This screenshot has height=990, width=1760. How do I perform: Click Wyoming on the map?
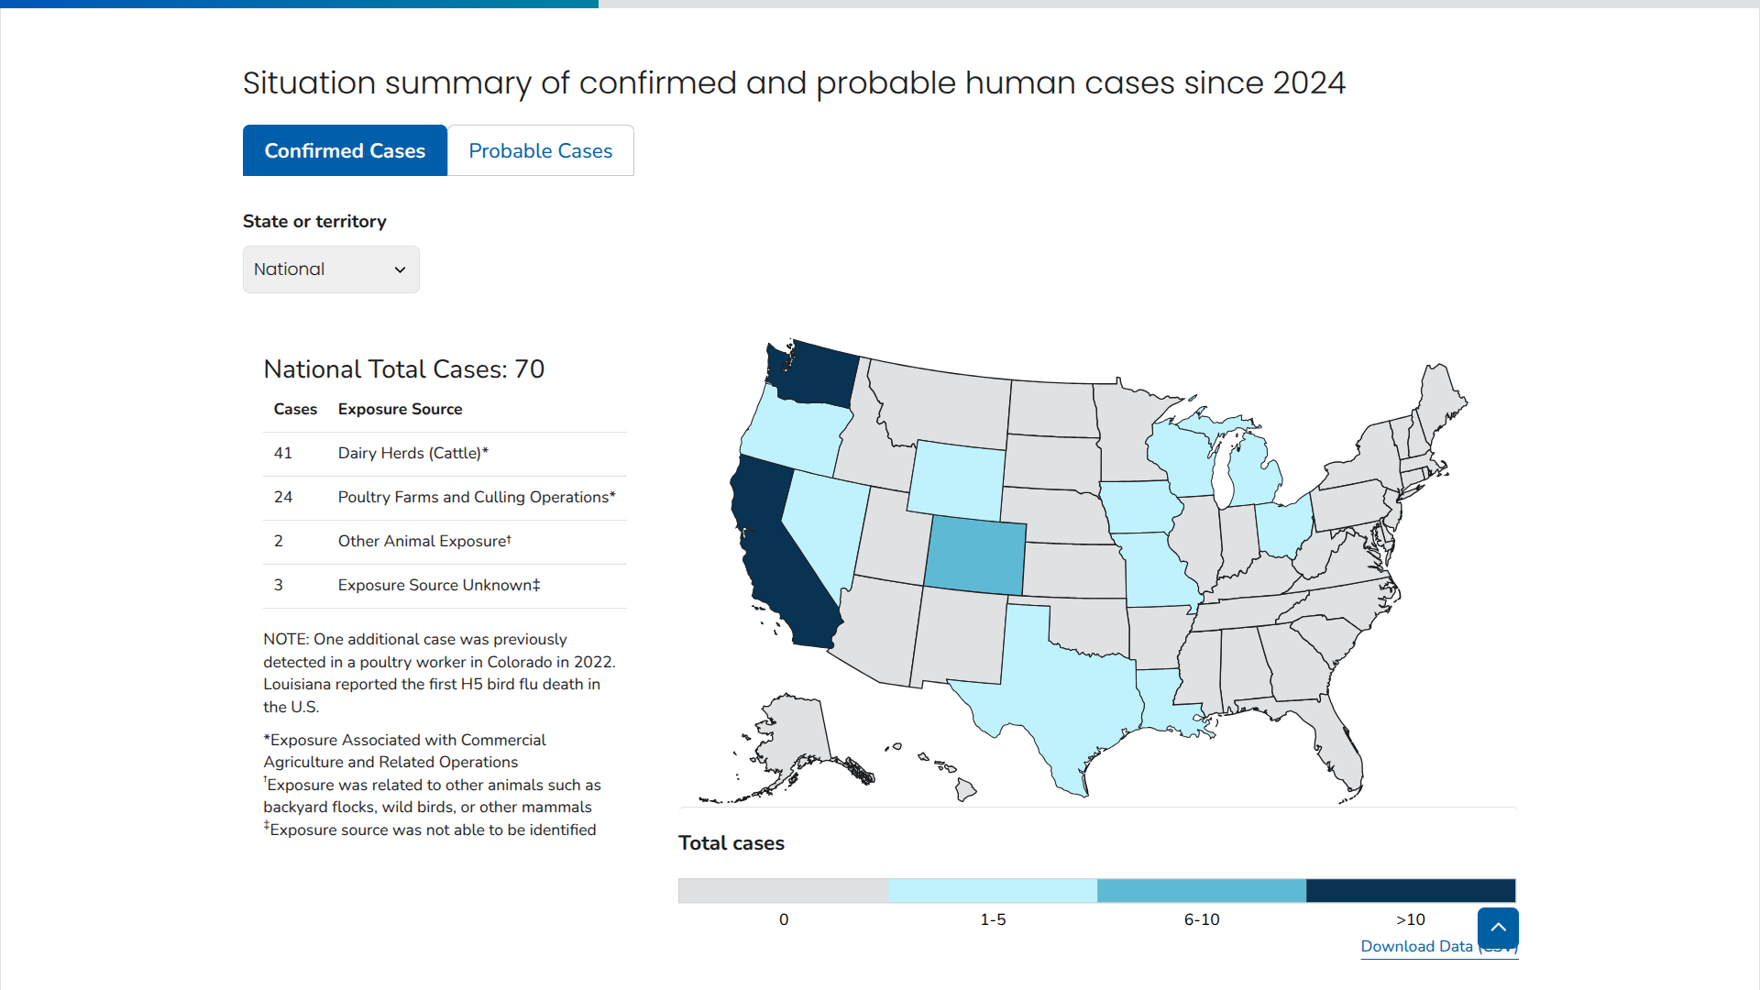958,480
